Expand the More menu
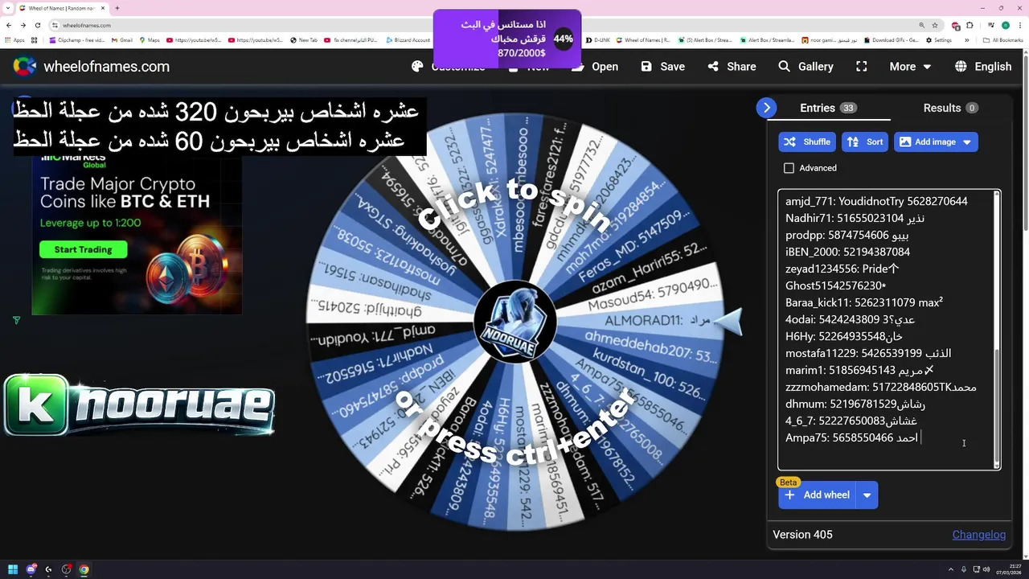Viewport: 1029px width, 579px height. tap(910, 67)
